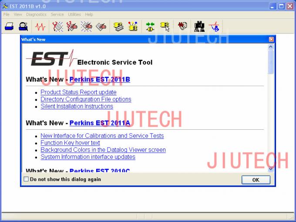Viewport: 296px width, 222px height.
Task: Click the red waveform documents icon
Action: pos(182,26)
